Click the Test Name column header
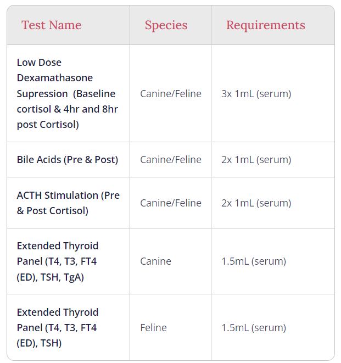341x363 pixels. (51, 25)
